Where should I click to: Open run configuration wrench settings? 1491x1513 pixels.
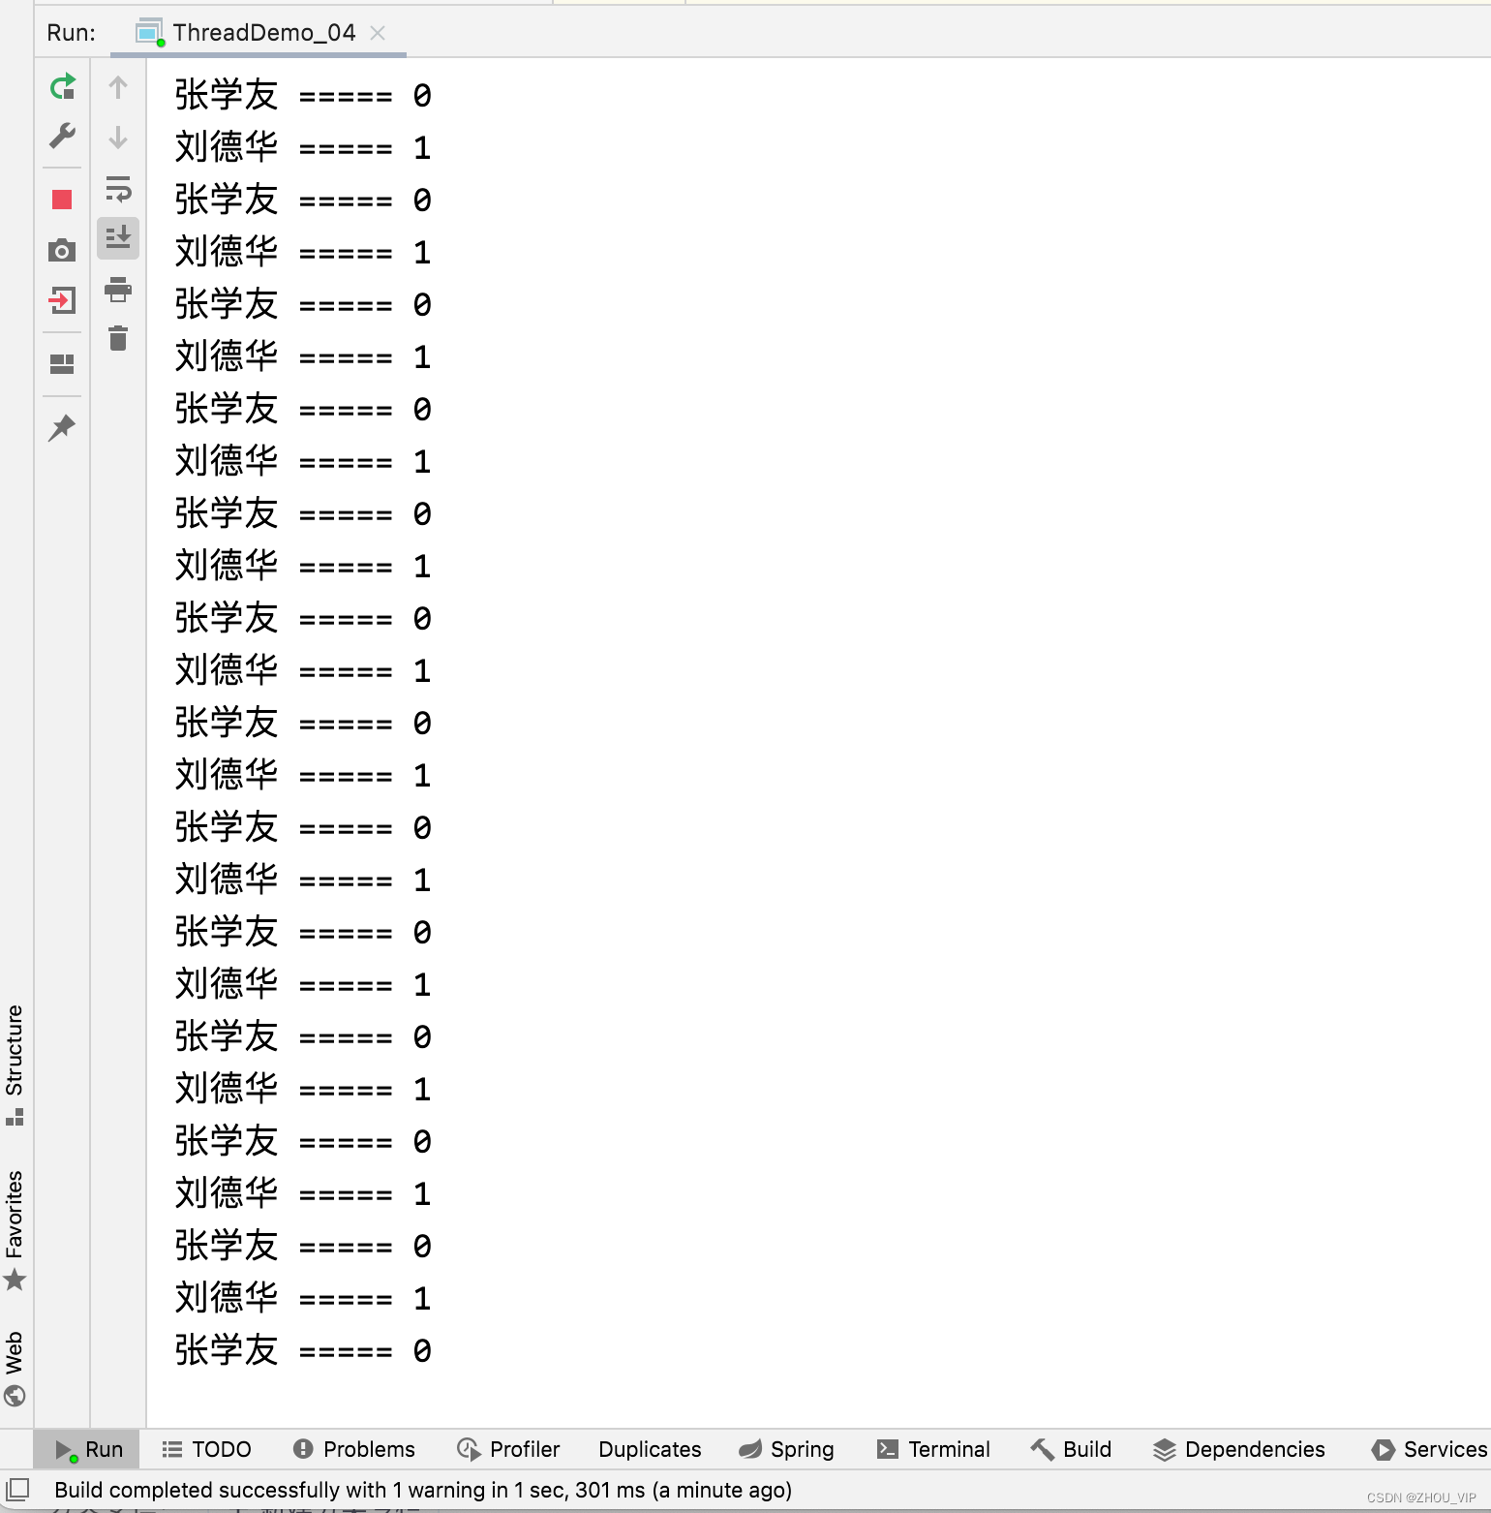click(62, 136)
